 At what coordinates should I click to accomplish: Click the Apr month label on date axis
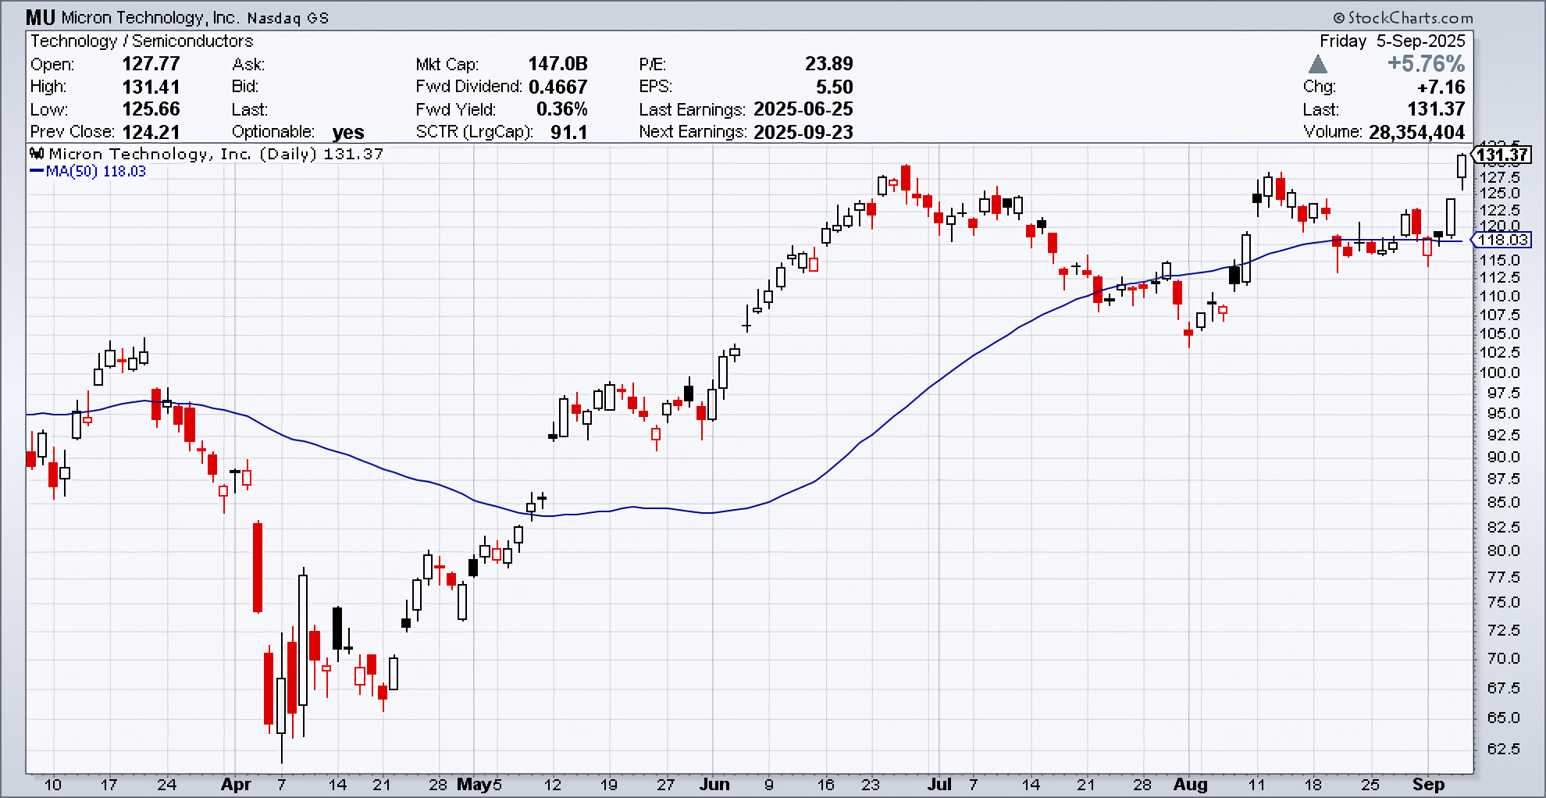[236, 785]
